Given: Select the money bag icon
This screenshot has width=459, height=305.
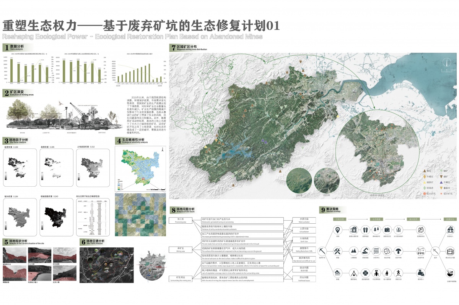Looking at the screenshot, I should click(421, 273).
